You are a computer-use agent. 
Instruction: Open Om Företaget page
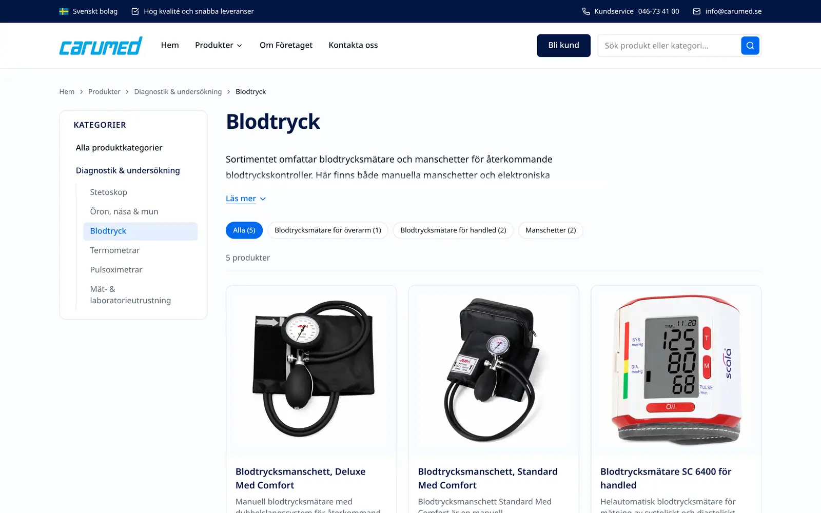coord(286,45)
